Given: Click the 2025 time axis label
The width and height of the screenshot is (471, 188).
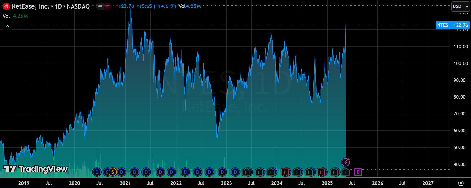Looking at the screenshot, I should tap(327, 183).
